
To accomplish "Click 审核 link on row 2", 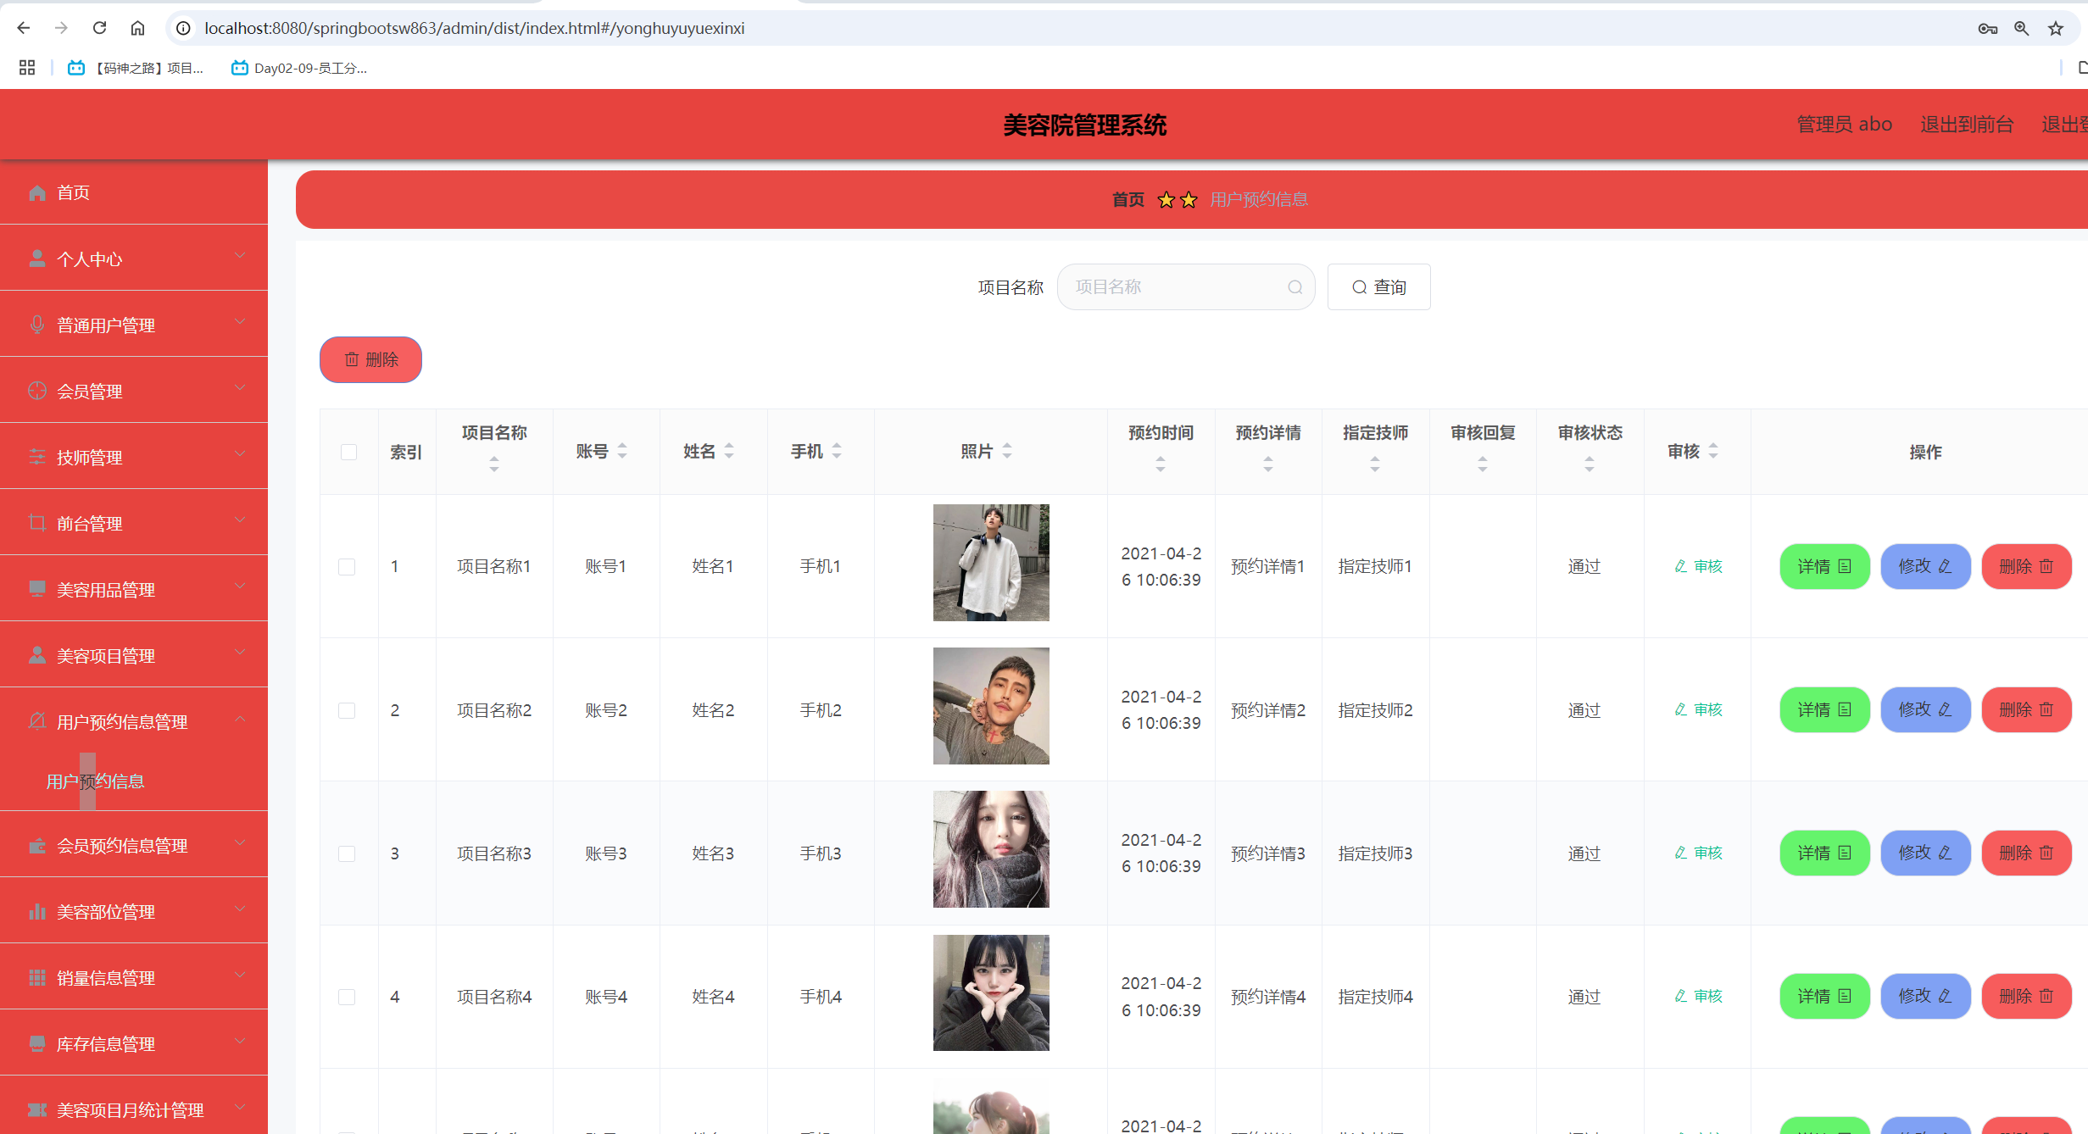I will 1699,709.
